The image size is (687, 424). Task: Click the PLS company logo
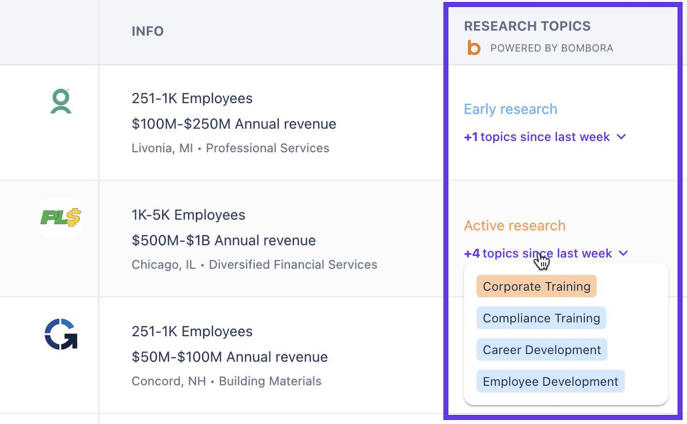[61, 218]
